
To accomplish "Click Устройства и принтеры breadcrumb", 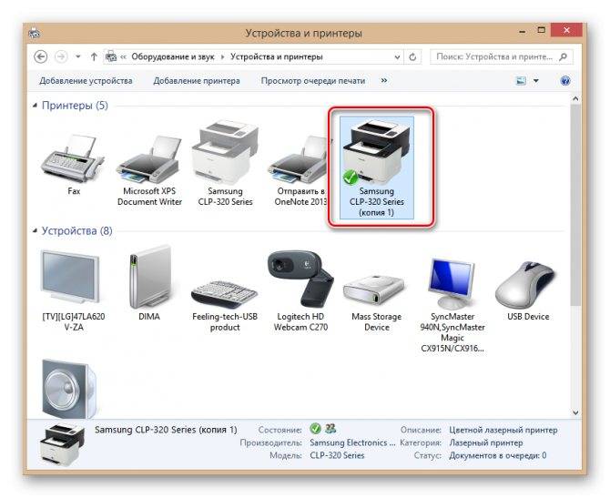I will (x=277, y=56).
